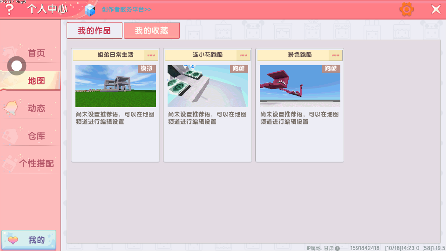
Task: Open 仓库 from the sidebar
Action: pyautogui.click(x=36, y=136)
